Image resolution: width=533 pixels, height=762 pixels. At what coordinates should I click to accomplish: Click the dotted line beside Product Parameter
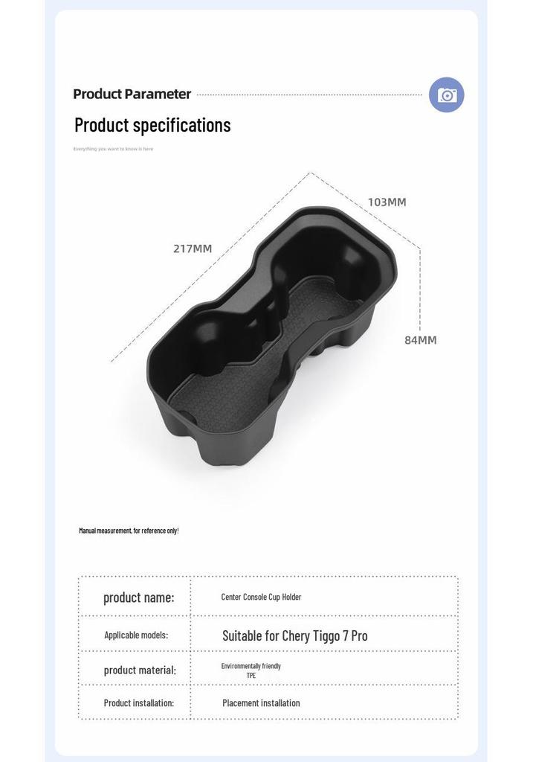310,95
